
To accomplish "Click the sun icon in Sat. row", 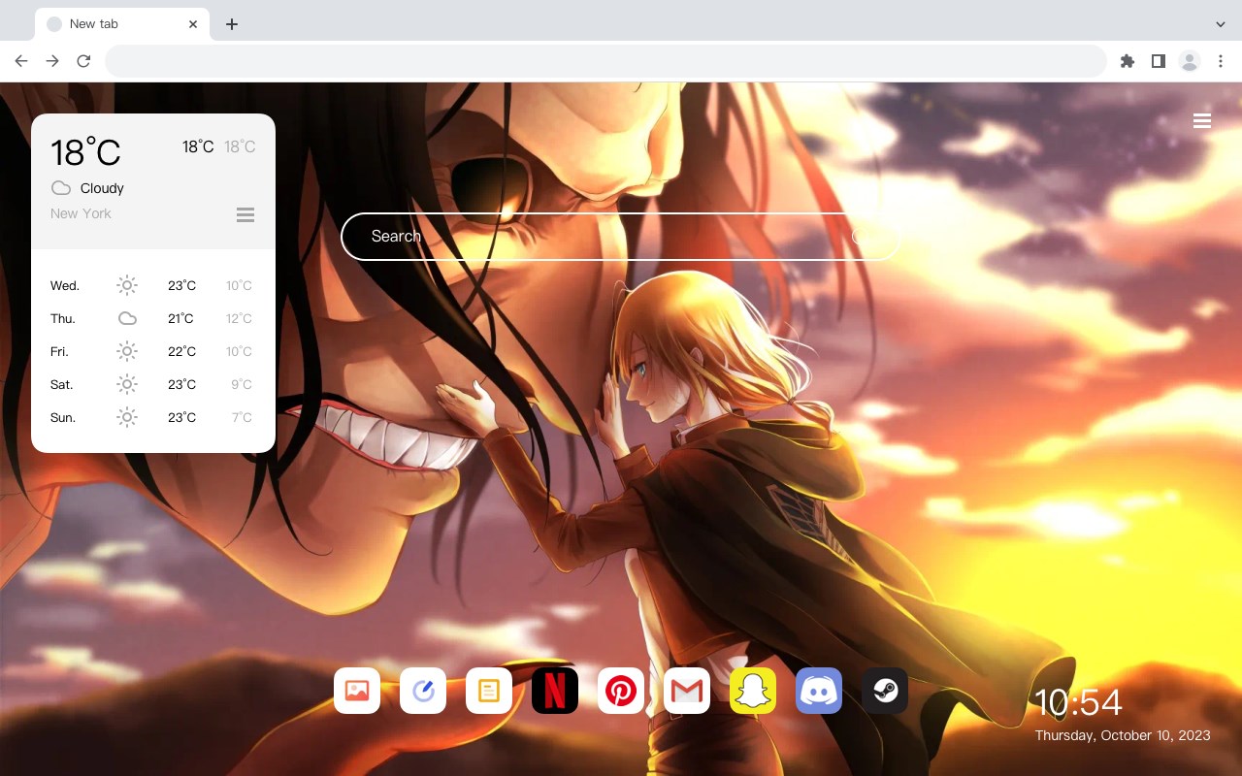I will coord(127,384).
